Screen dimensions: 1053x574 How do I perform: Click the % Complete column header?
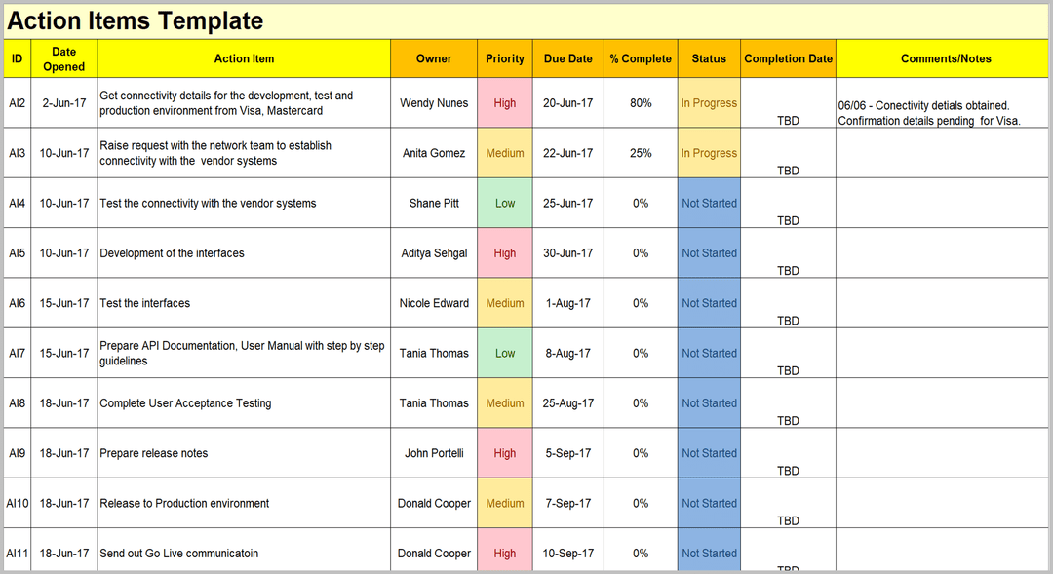(x=641, y=58)
